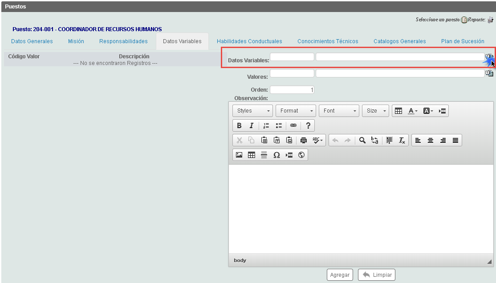The width and height of the screenshot is (496, 283).
Task: Open the Catalogos Generales tab
Action: 399,41
